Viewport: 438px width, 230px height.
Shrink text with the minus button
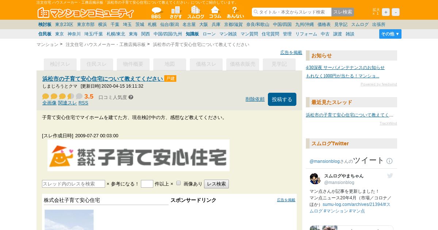coord(396,12)
